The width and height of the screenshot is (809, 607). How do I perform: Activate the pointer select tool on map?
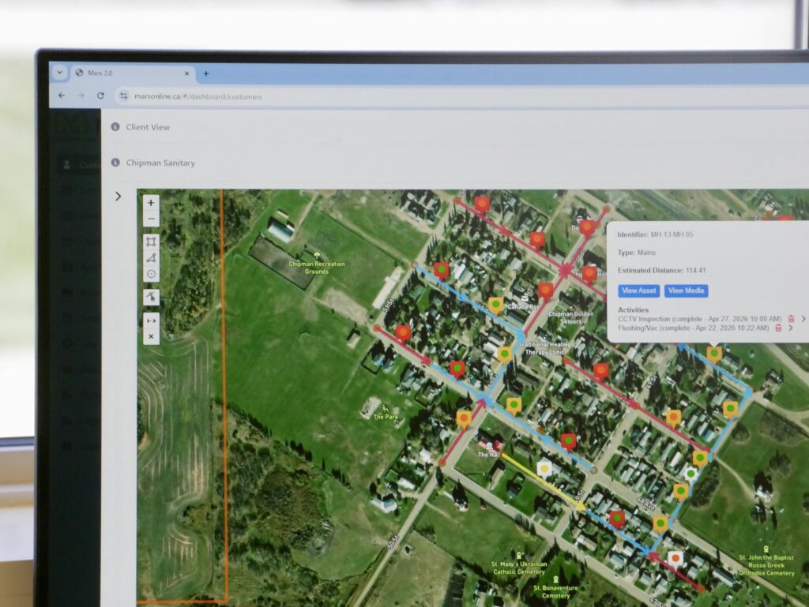coord(151,297)
